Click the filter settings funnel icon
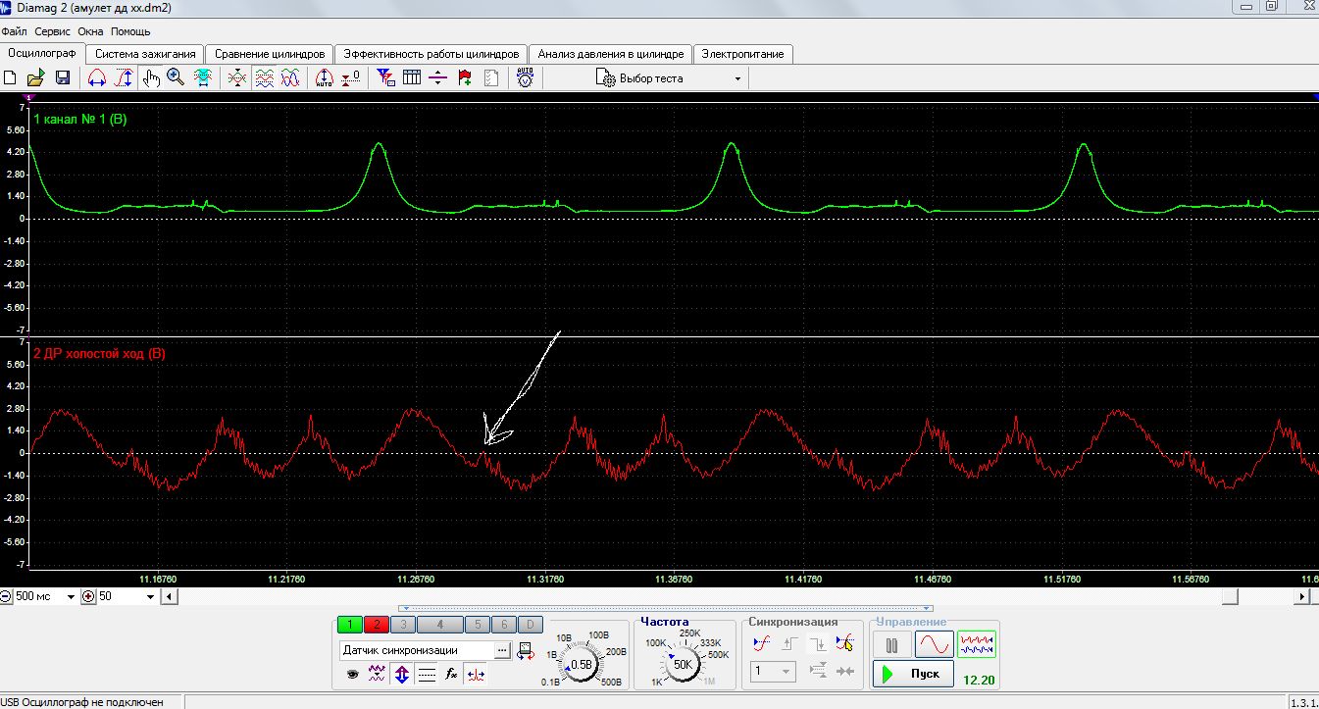1319x709 pixels. [385, 78]
